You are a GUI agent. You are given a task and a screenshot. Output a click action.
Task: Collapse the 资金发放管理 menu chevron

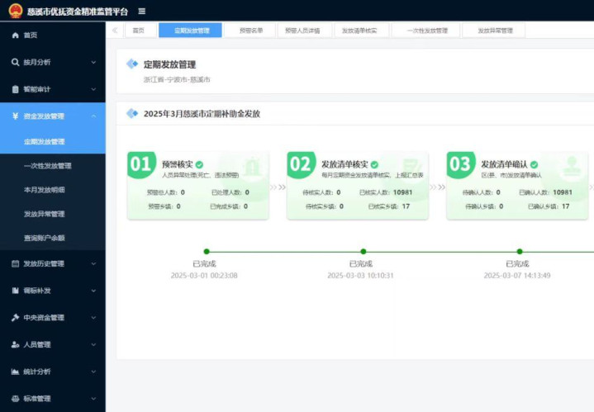[x=93, y=116]
